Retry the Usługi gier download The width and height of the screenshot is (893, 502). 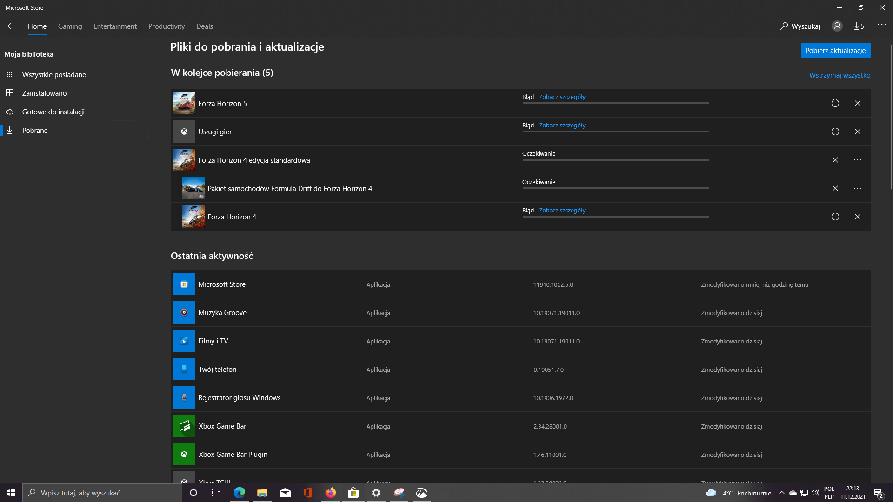(x=835, y=132)
